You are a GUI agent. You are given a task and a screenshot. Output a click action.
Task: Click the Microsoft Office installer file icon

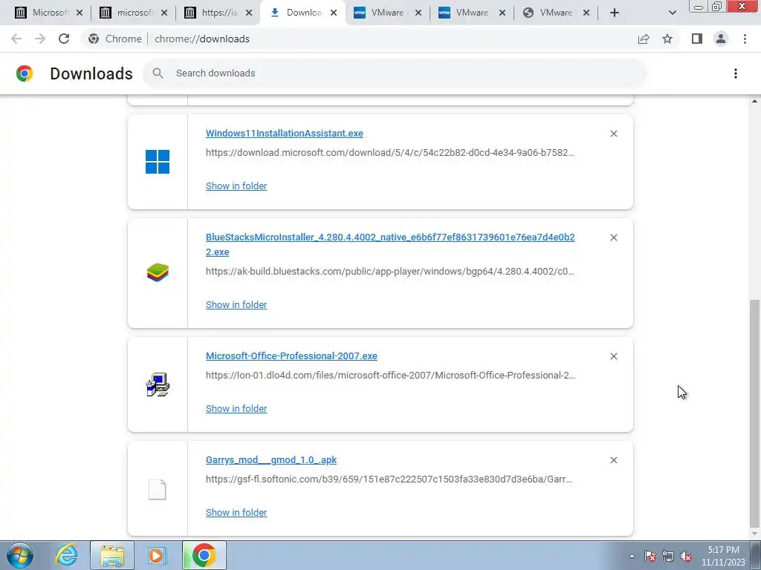coord(158,384)
